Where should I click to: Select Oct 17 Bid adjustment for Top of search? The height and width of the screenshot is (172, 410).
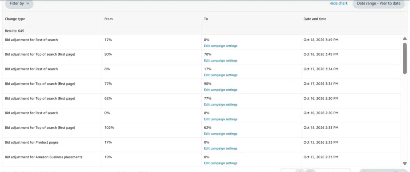[x=40, y=84]
